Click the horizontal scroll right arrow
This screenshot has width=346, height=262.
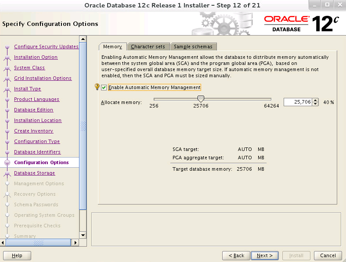coord(76,243)
